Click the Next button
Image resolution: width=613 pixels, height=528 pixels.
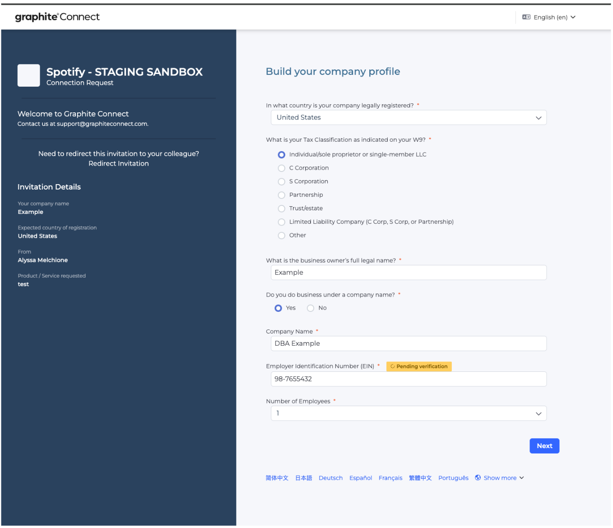[x=544, y=445]
